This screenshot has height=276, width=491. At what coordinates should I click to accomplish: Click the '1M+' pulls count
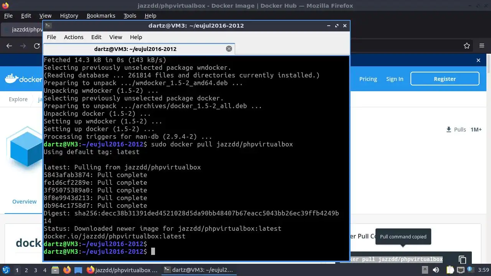coord(476,130)
